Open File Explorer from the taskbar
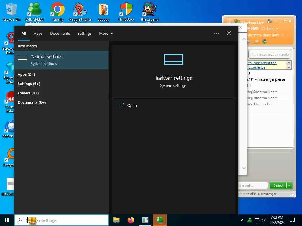Screen dimensions: 302x226 point(116,220)
